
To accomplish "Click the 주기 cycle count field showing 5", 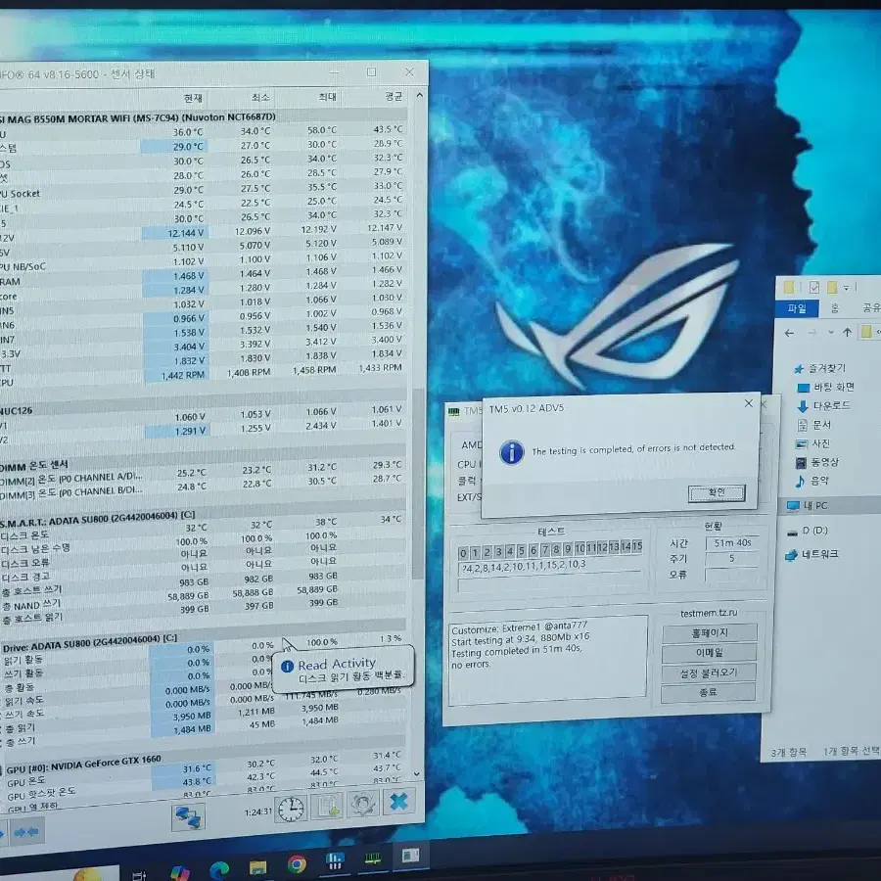I will coord(732,559).
